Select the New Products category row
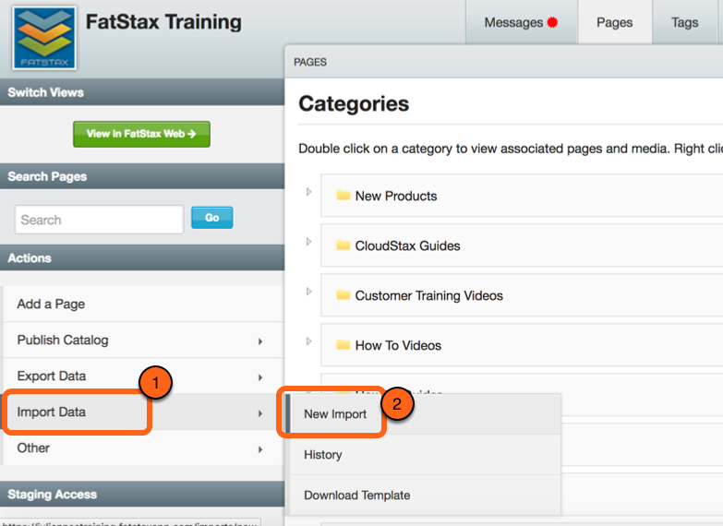Screen dimensions: 723x526 click(522, 196)
